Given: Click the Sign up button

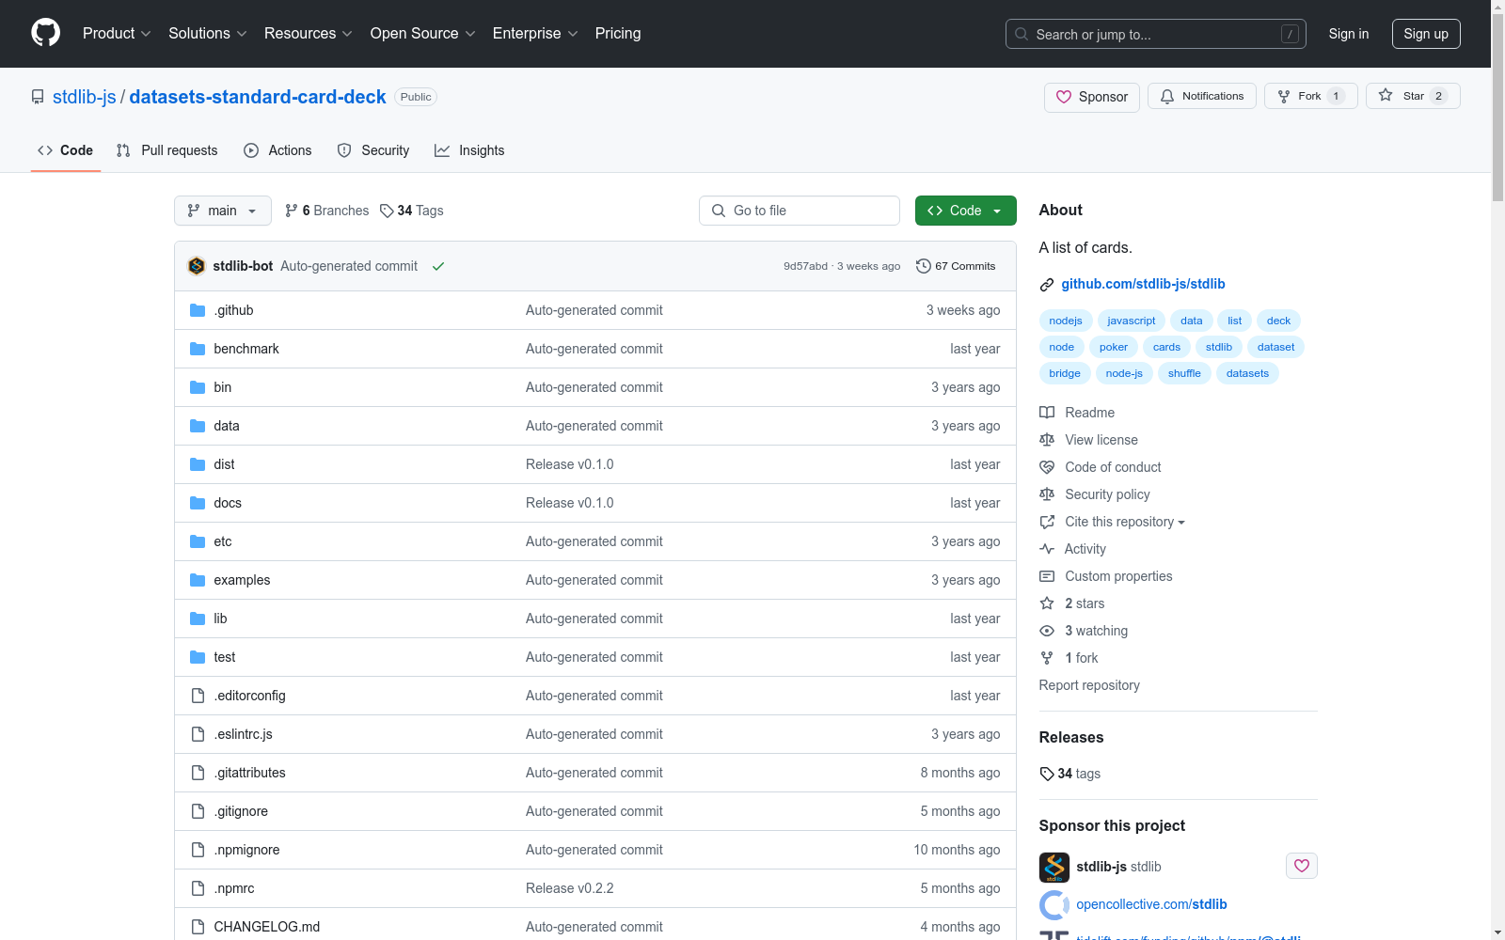Looking at the screenshot, I should point(1426,34).
